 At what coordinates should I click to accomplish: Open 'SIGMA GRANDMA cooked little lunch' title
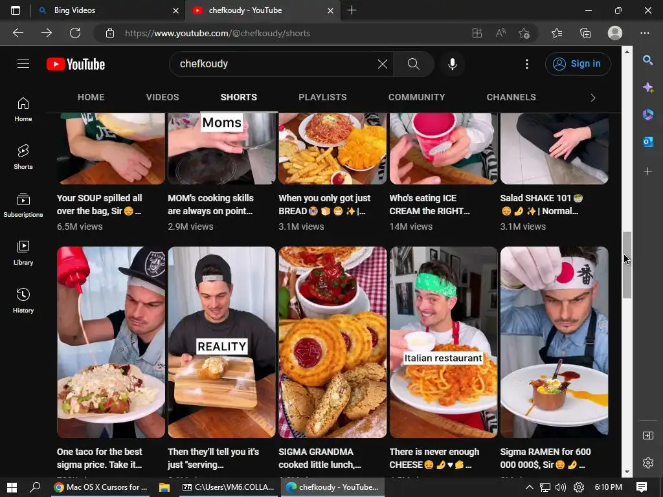(x=320, y=458)
